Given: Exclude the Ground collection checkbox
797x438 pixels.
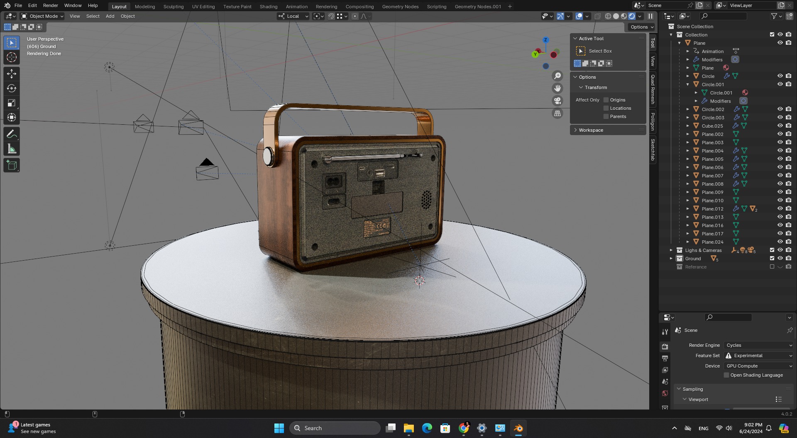Looking at the screenshot, I should coord(772,258).
